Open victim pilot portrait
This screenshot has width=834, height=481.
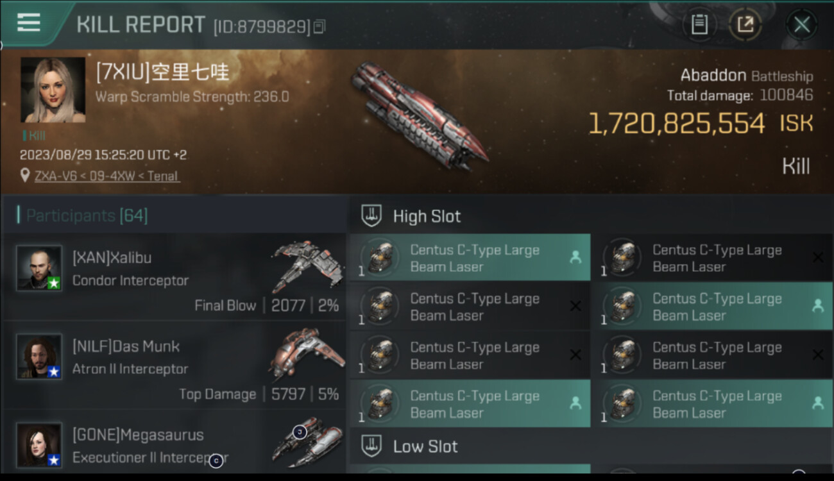[53, 90]
